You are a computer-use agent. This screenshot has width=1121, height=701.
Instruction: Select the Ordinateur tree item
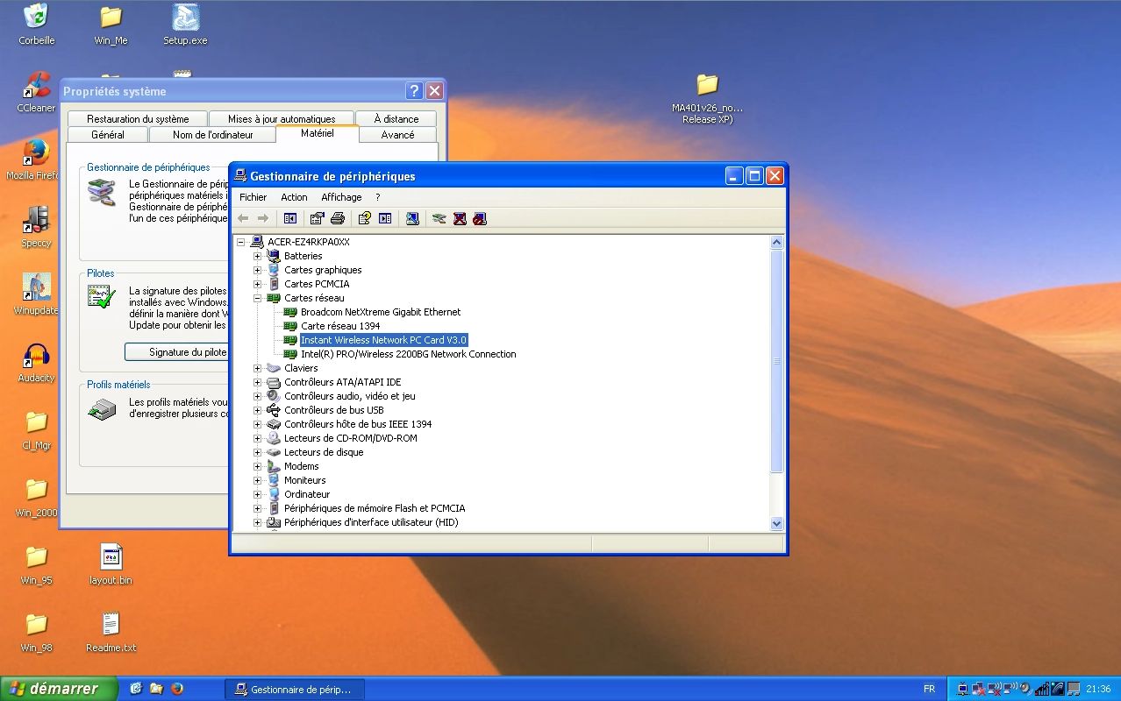(306, 494)
